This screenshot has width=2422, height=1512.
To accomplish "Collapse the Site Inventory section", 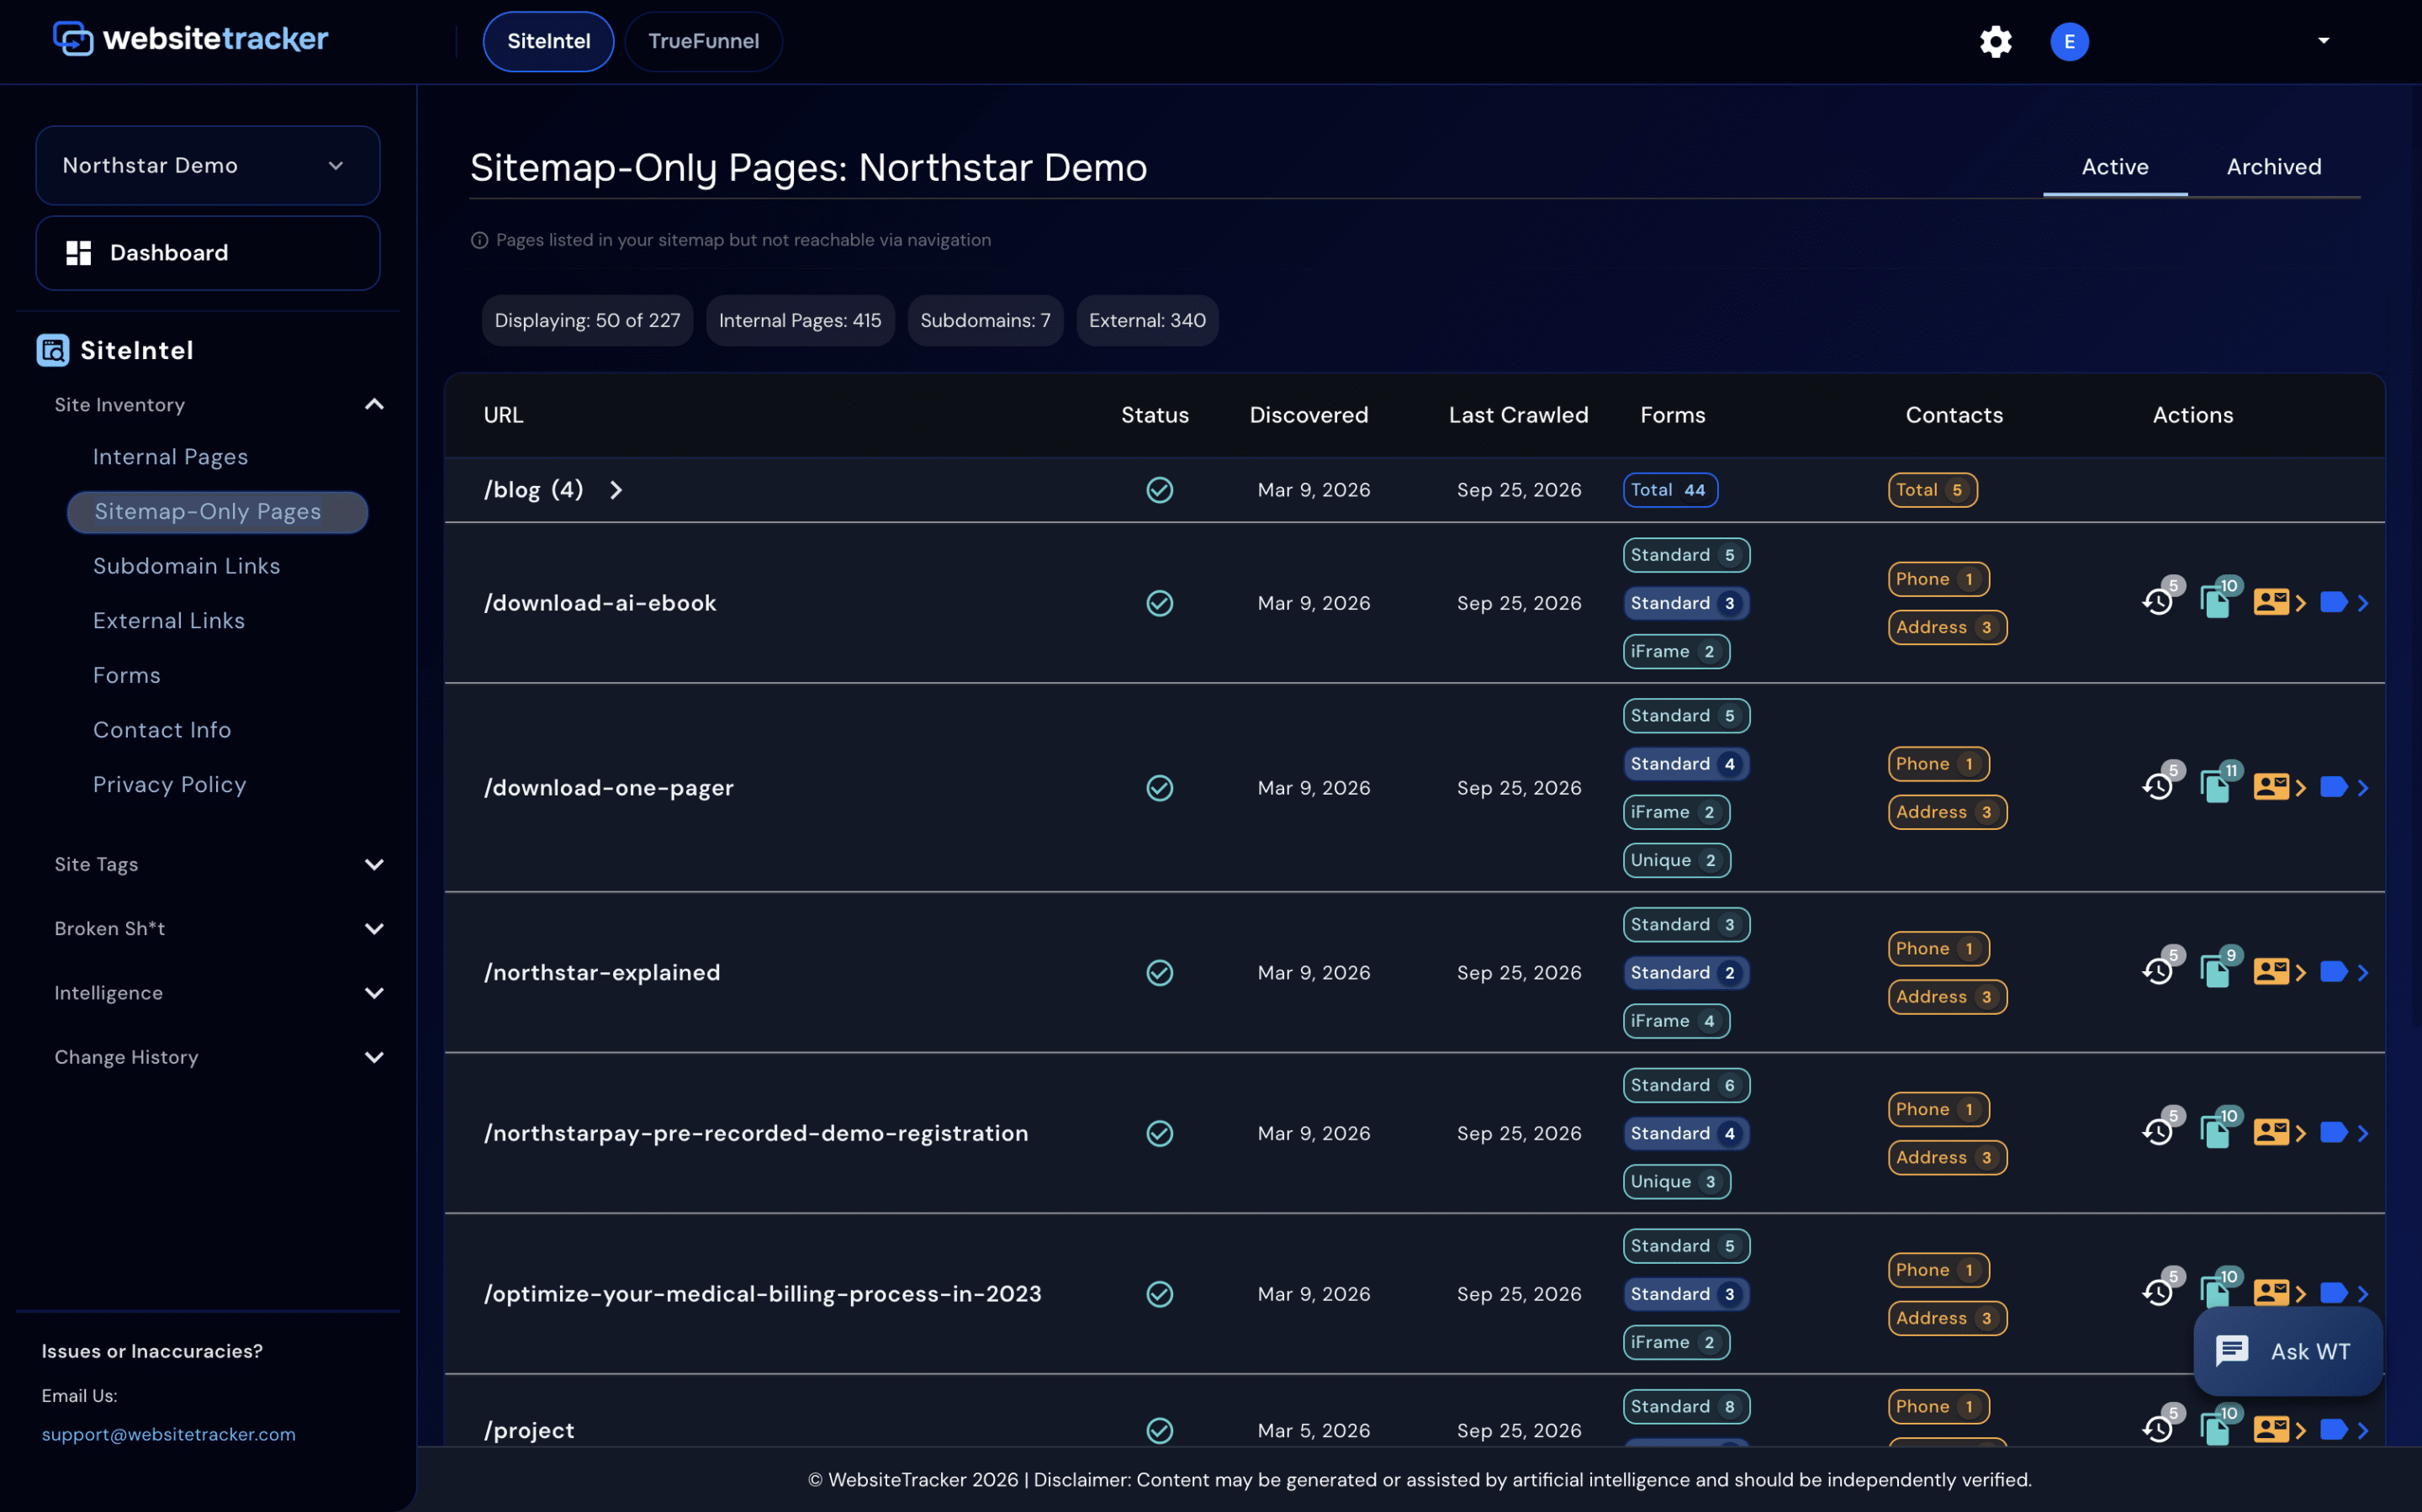I will (x=374, y=404).
